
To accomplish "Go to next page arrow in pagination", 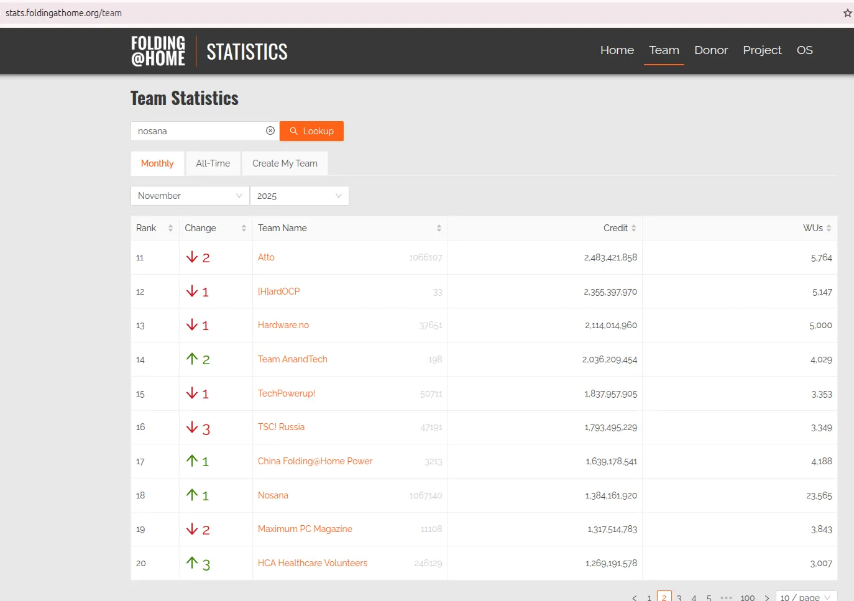I will click(767, 597).
